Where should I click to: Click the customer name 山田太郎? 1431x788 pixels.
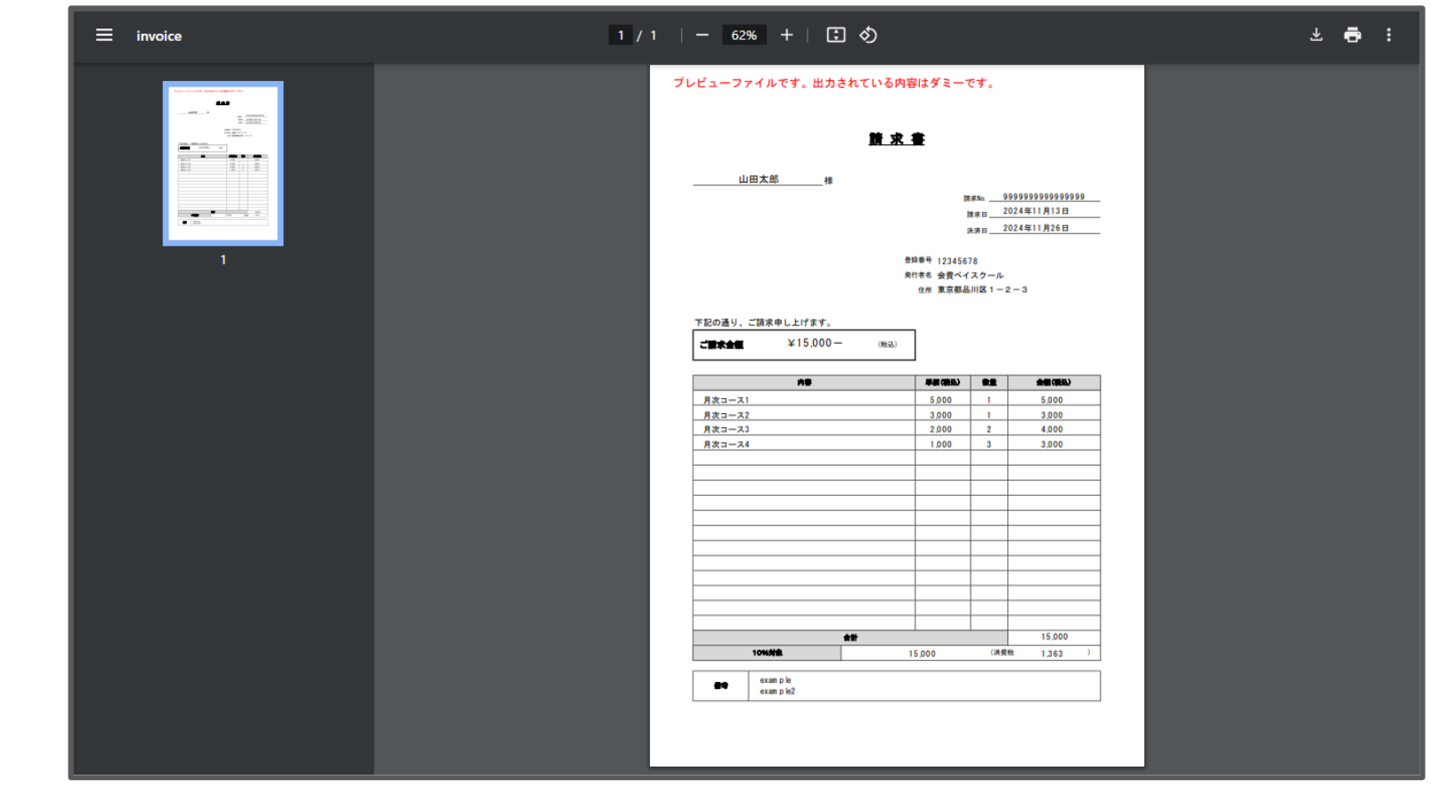point(758,179)
